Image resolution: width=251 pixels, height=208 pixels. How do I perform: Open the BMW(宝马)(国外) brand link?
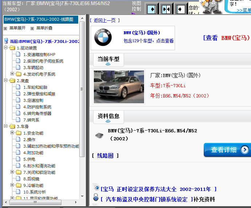click(142, 33)
